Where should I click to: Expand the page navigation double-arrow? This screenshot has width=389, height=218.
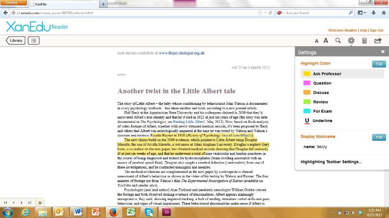coord(40,202)
